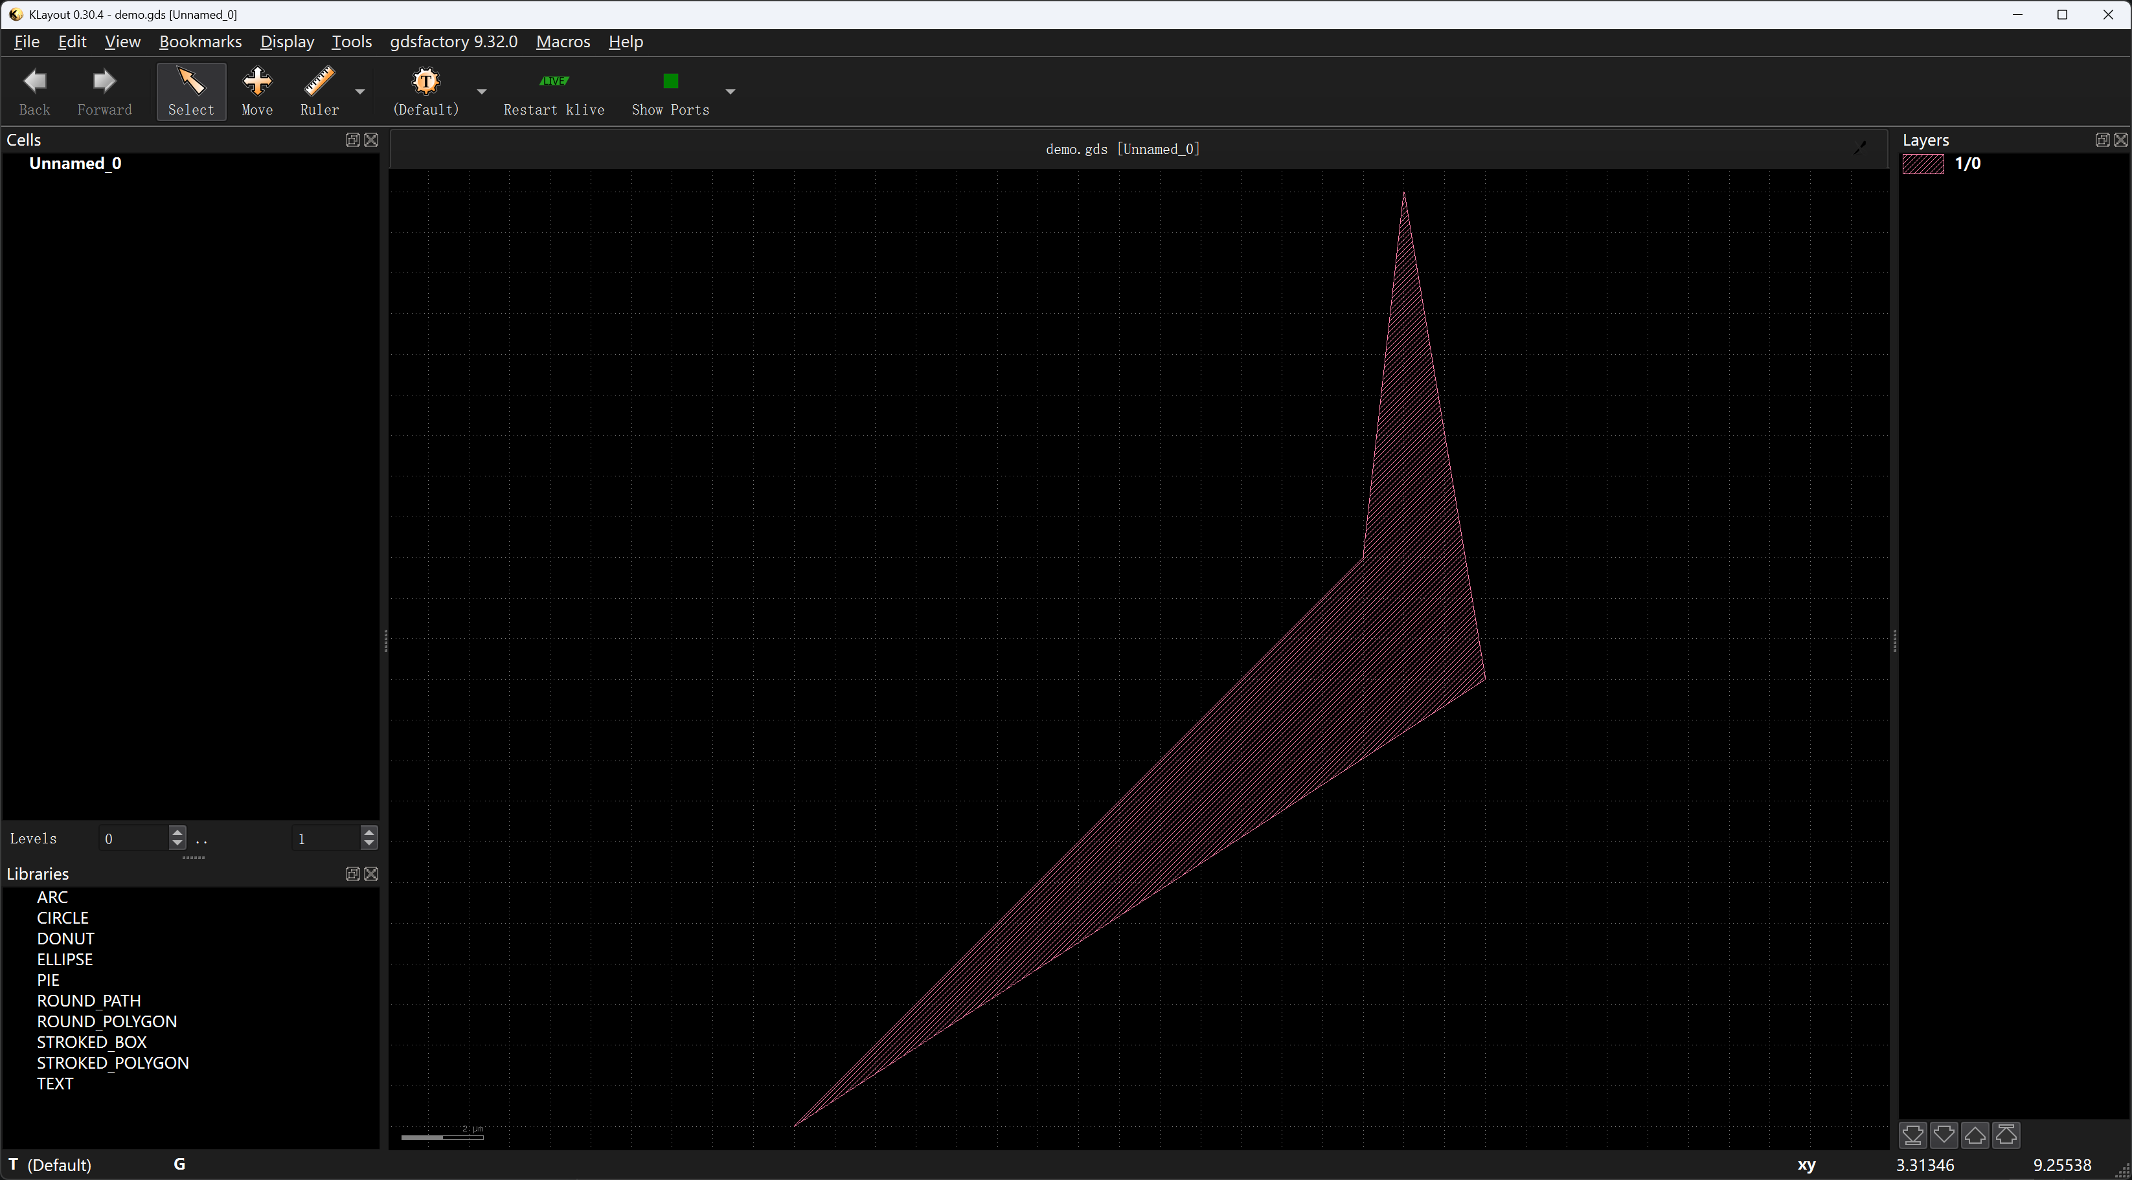Move selected layer up one step

tap(1975, 1135)
